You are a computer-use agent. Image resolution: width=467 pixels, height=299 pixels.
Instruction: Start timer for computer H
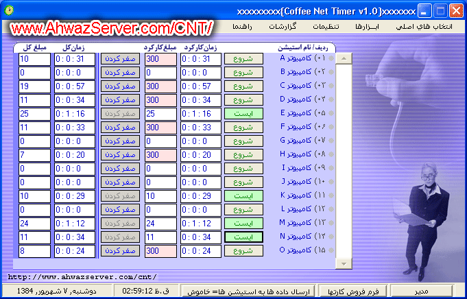[243, 155]
